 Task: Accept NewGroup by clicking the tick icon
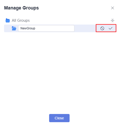(111, 28)
